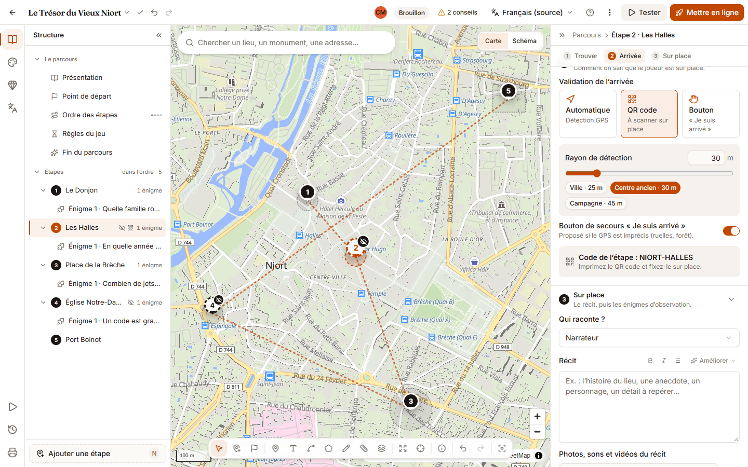Screen dimensions: 748x467
Task: Collapse the Sur place section chevron
Action: pos(731,299)
